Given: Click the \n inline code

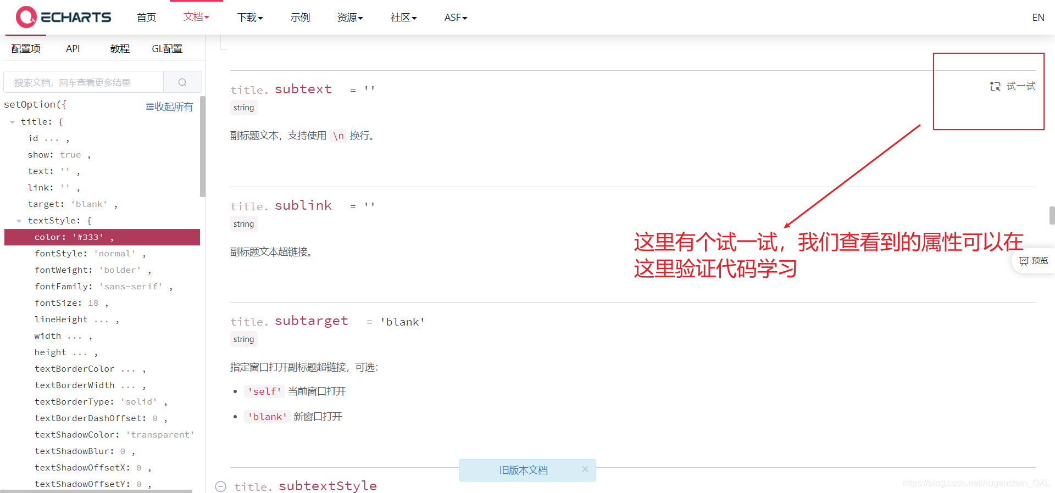Looking at the screenshot, I should coord(338,136).
